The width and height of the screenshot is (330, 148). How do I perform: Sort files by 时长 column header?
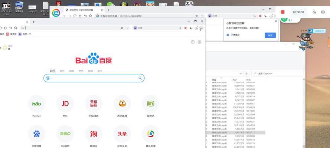[249, 80]
